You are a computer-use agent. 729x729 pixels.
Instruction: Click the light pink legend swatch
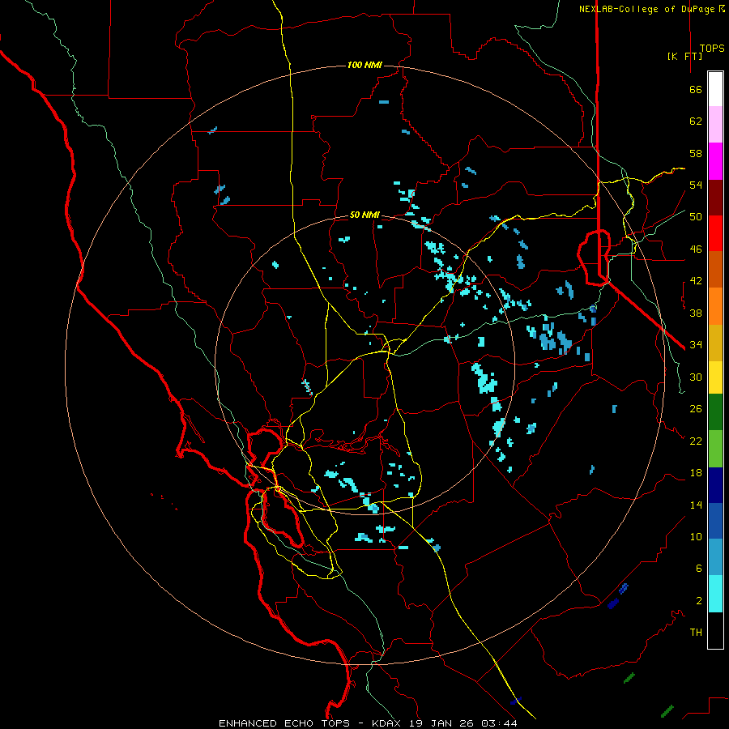[715, 124]
